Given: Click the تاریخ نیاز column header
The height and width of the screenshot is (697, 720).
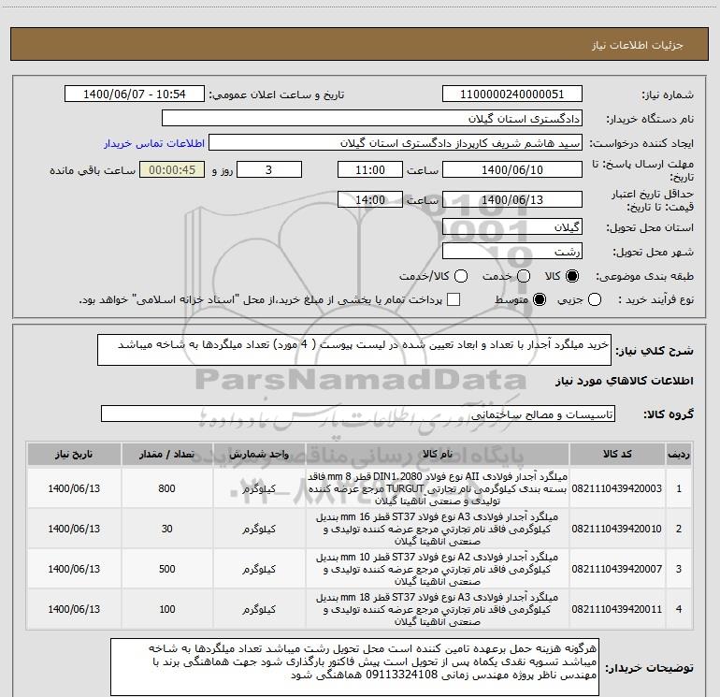Looking at the screenshot, I should (x=74, y=455).
